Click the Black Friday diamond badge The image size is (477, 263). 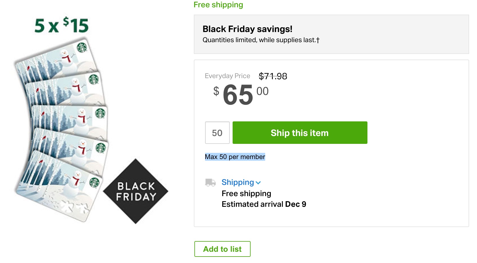(x=136, y=191)
